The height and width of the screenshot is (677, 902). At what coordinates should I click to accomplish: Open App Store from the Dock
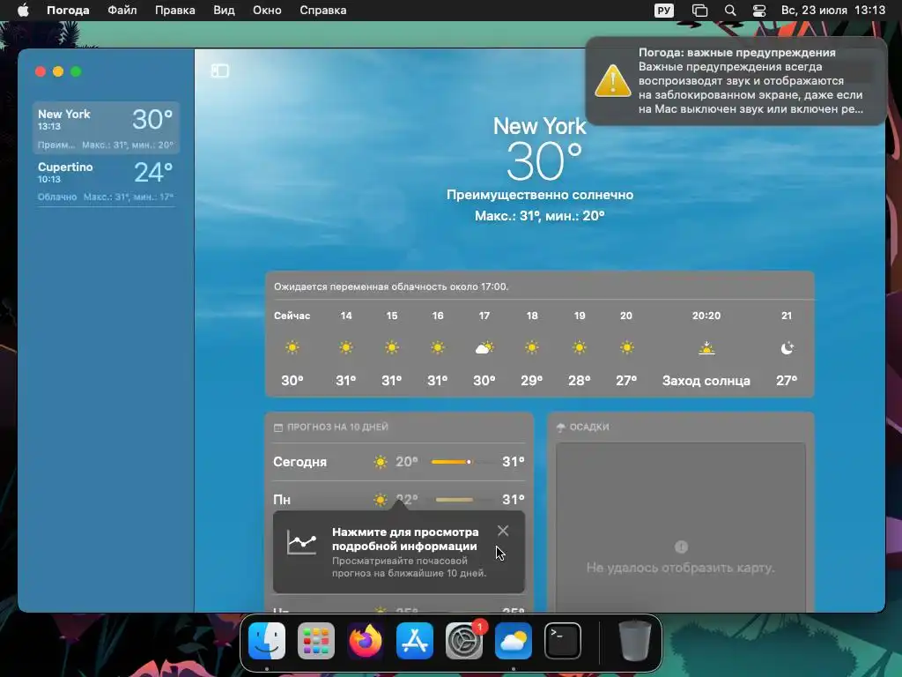415,641
